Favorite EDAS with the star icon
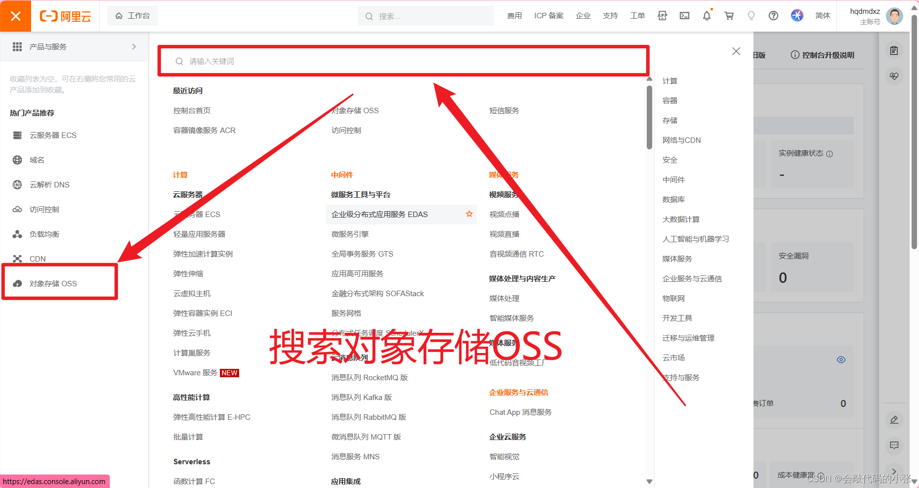Screen dimensions: 919x488 (469, 214)
